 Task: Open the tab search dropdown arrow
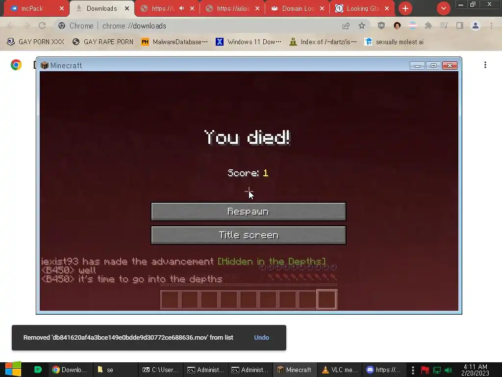point(443,8)
